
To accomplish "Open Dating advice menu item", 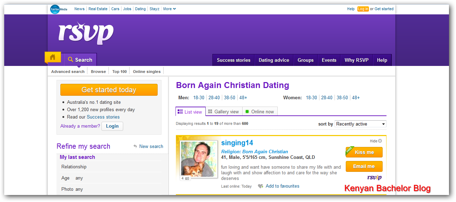I will coord(274,60).
